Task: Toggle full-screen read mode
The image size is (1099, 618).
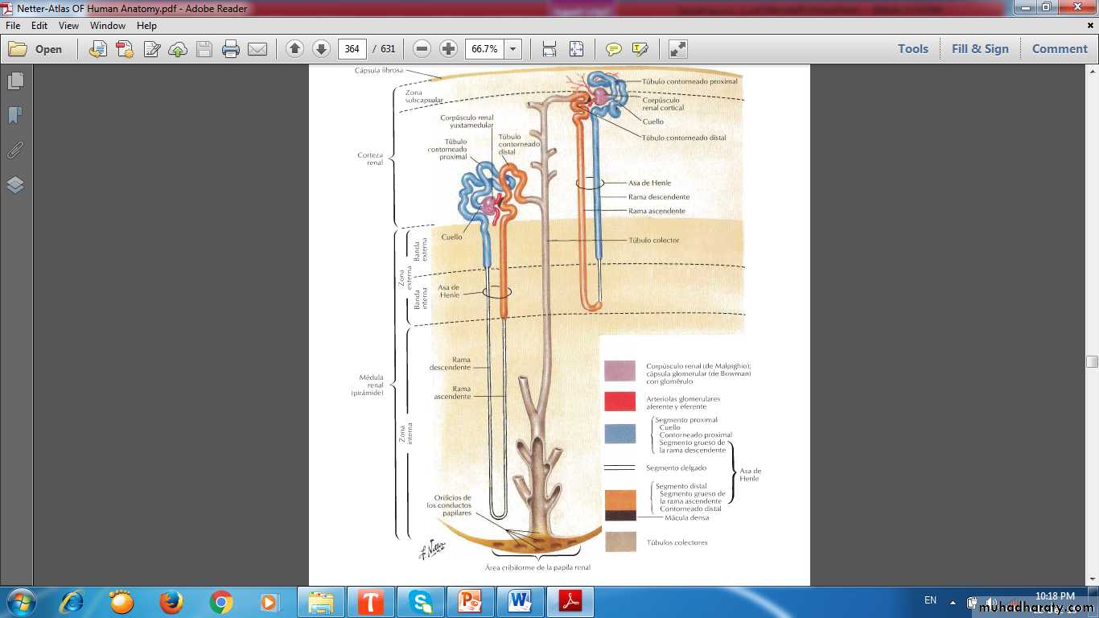Action: (x=678, y=49)
